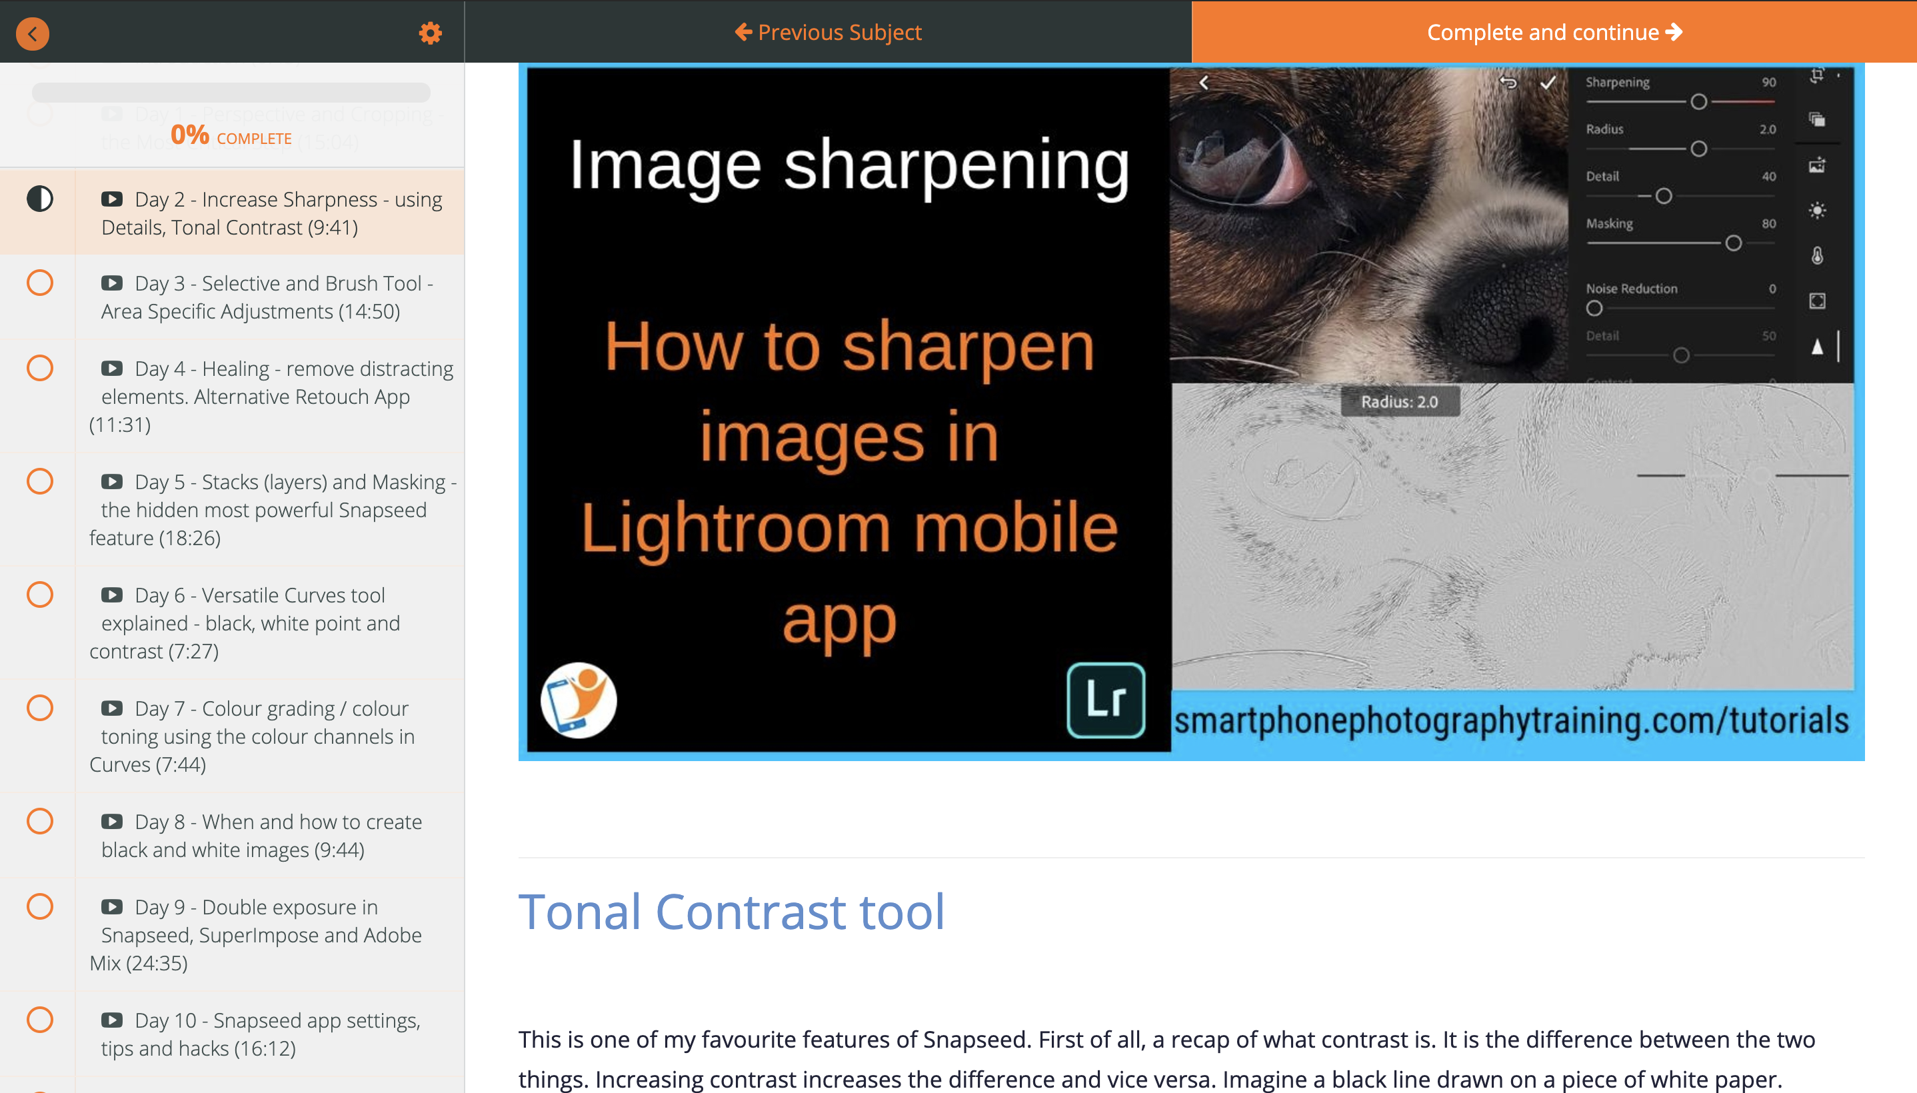Click video icon beside Day 4 title

tap(112, 368)
